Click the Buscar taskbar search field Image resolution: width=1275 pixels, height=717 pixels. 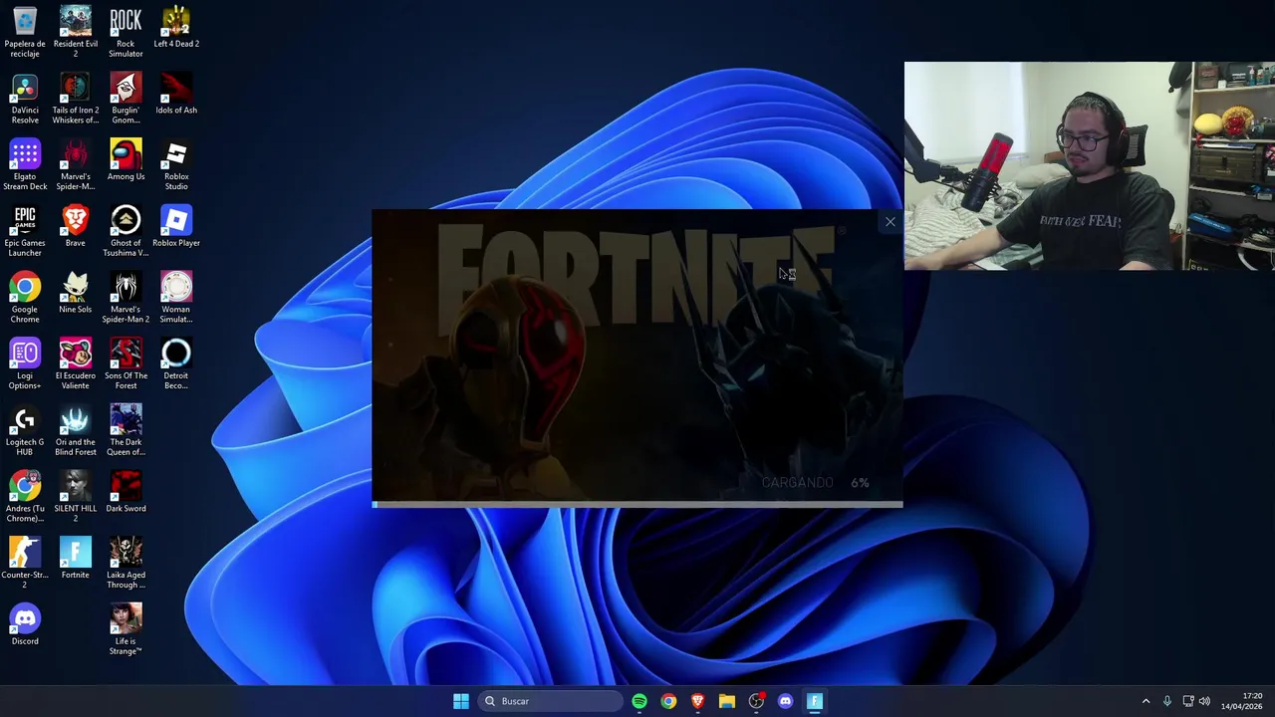point(550,701)
